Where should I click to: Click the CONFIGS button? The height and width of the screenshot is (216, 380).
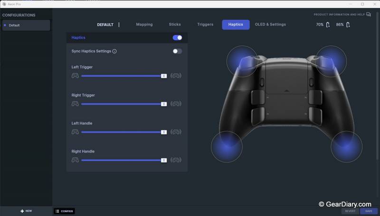pos(64,211)
